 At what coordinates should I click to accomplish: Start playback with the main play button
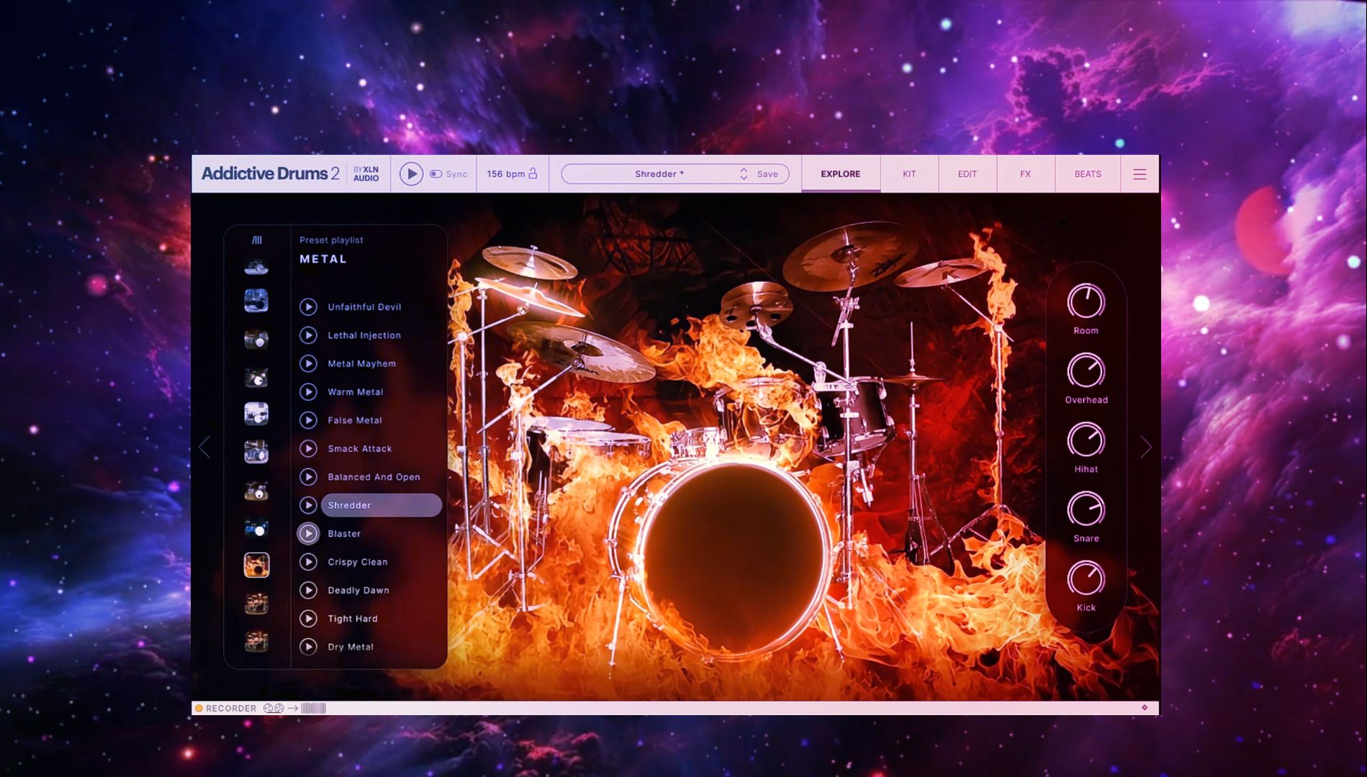(x=411, y=174)
